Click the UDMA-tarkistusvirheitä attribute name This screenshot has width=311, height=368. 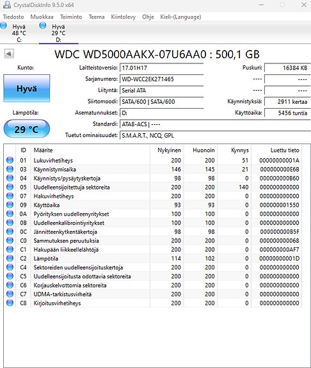pos(63,294)
